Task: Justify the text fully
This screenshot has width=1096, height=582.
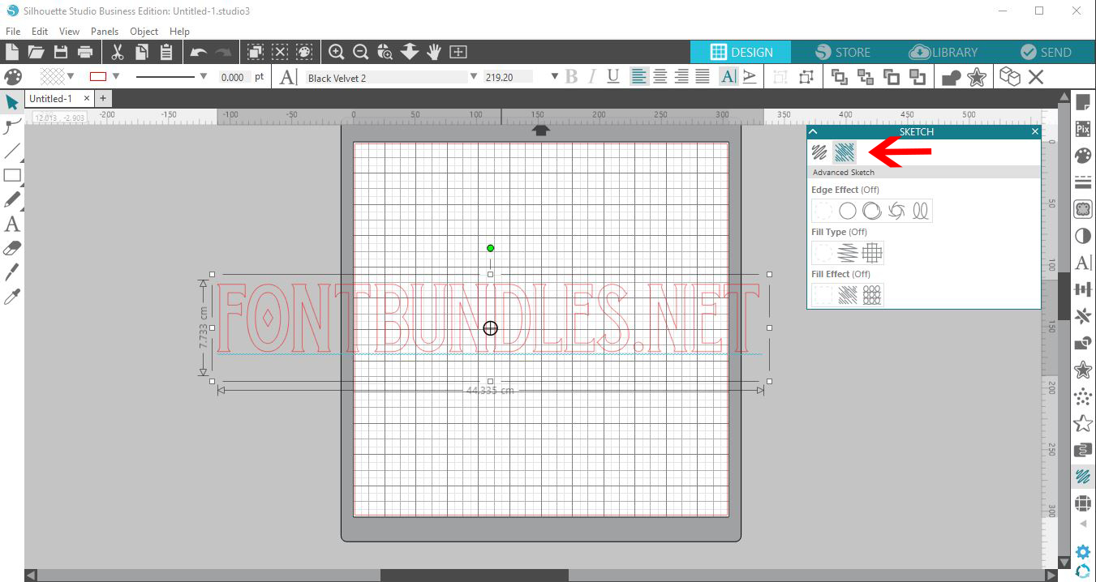Action: [x=703, y=77]
